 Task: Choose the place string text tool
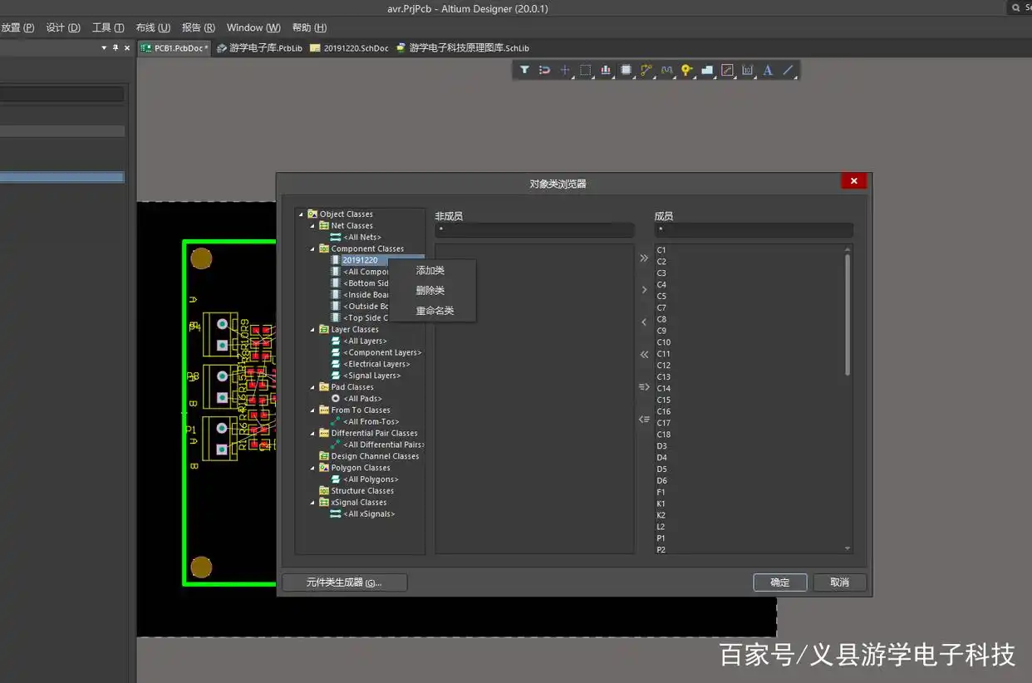point(768,71)
